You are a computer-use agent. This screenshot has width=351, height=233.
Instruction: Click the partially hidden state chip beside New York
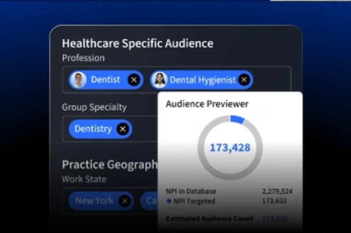[149, 201]
